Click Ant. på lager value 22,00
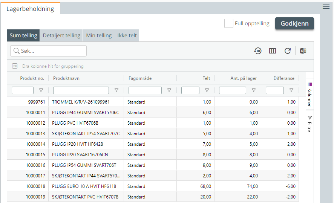This screenshot has height=203, width=334. pos(253,197)
